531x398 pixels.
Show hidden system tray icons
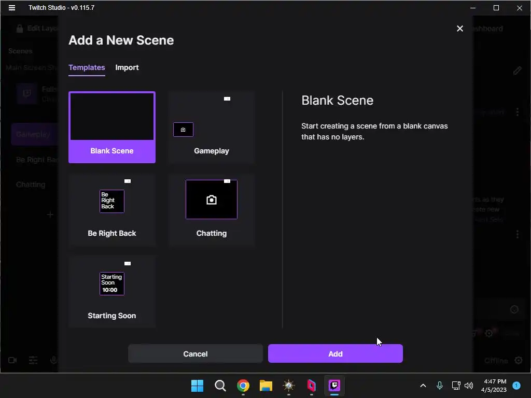click(x=423, y=386)
